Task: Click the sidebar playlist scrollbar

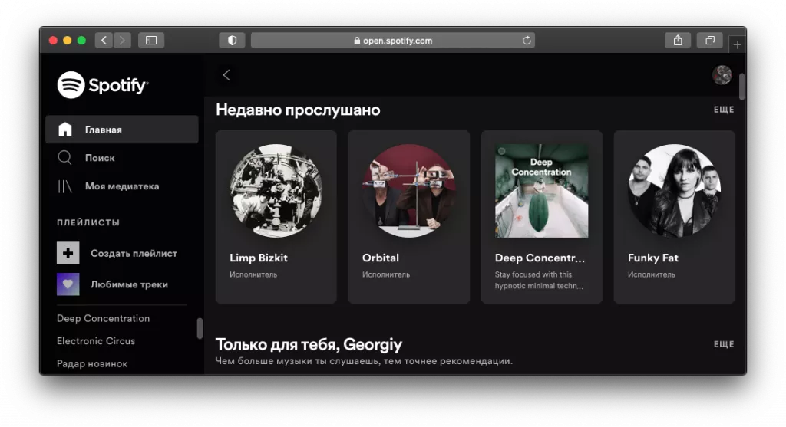Action: point(200,329)
